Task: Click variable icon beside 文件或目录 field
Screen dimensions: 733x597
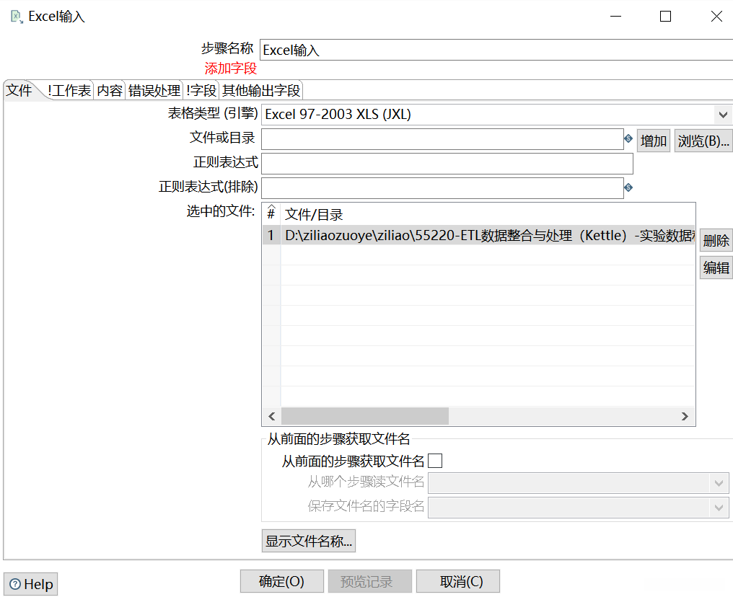Action: [628, 138]
